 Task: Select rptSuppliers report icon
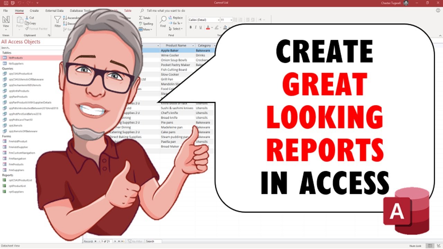click(4, 191)
